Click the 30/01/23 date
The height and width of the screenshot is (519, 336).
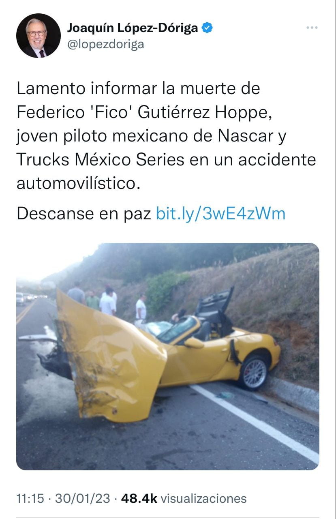[x=83, y=498]
